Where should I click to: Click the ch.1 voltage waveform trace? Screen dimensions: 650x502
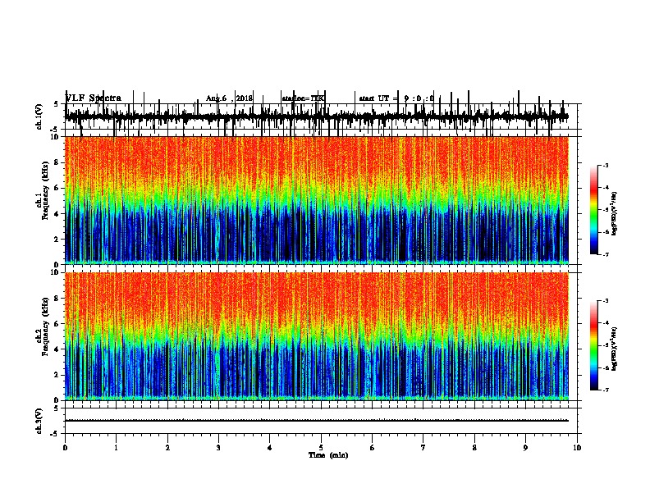pyautogui.click(x=317, y=116)
